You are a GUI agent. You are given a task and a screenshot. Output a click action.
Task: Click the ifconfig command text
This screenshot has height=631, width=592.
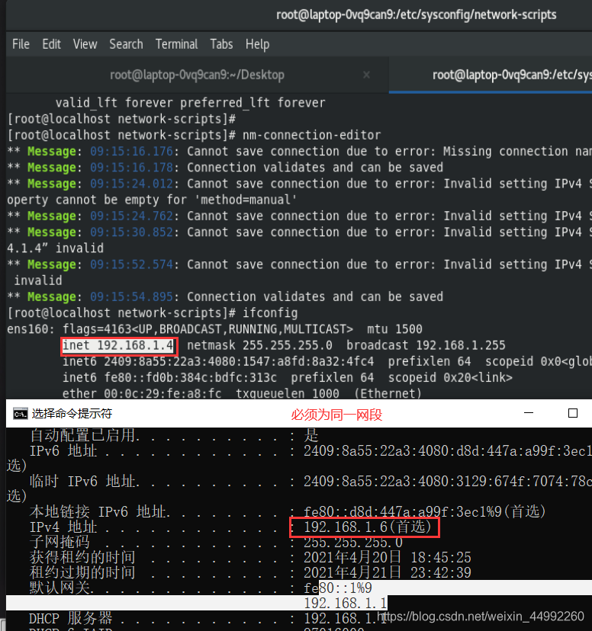coord(270,313)
